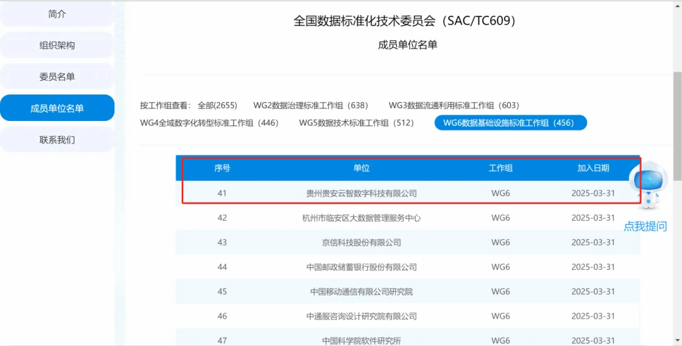
Task: Click the 点我提问 link
Action: [645, 226]
